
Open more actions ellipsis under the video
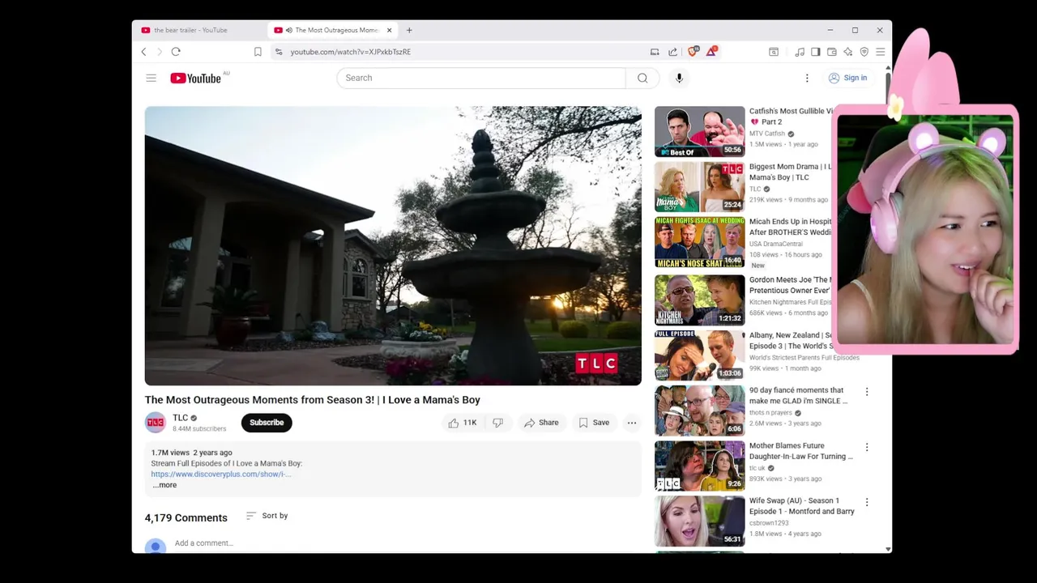click(632, 423)
